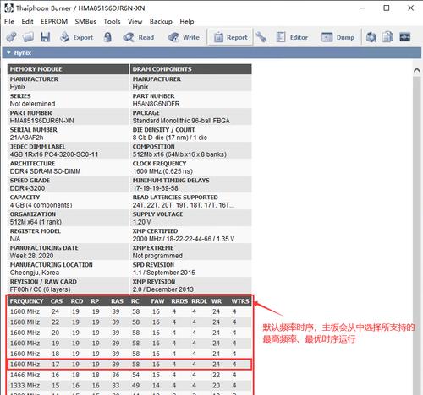423x395 pixels.
Task: Open the EEPROM menu
Action: pyautogui.click(x=54, y=21)
